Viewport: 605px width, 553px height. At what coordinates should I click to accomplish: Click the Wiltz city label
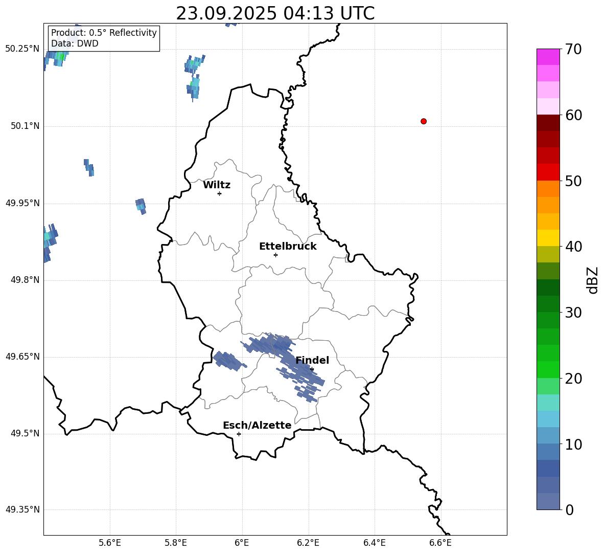pos(217,185)
